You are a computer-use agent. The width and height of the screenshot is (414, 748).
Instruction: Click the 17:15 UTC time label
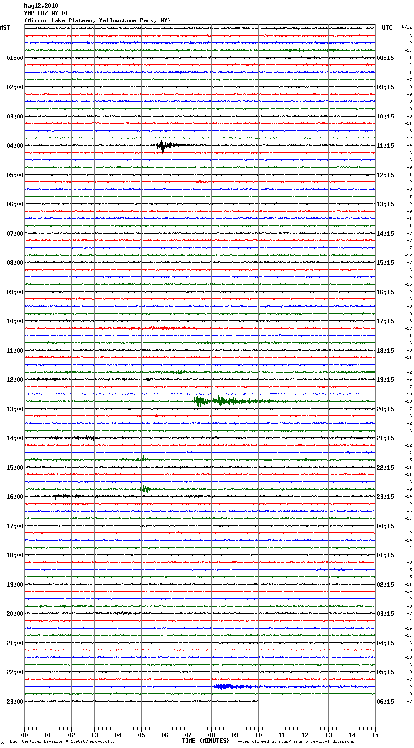[385, 321]
